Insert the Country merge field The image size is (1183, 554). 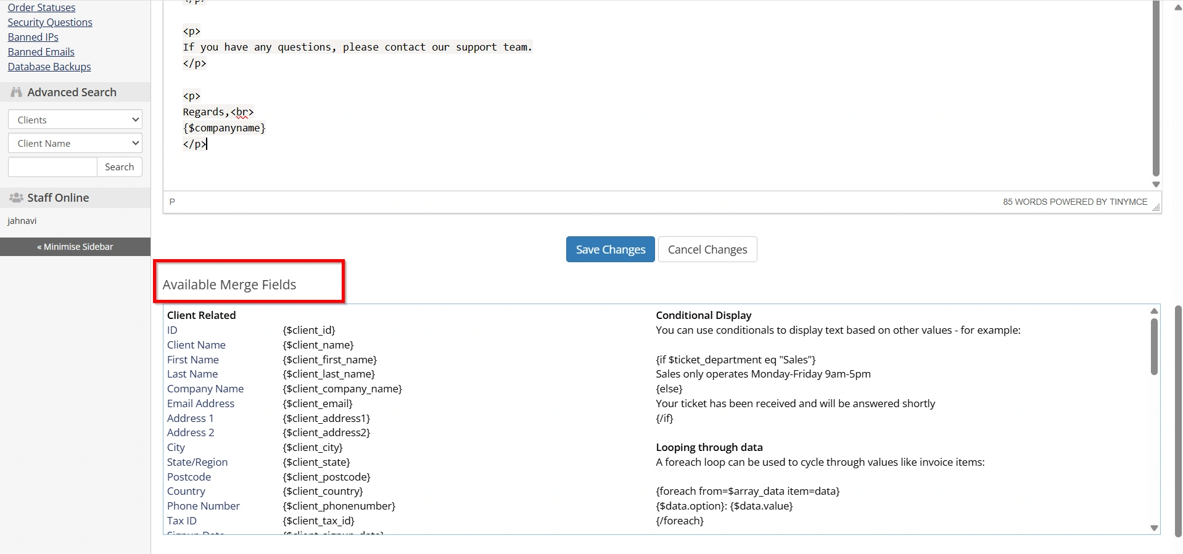pyautogui.click(x=186, y=491)
